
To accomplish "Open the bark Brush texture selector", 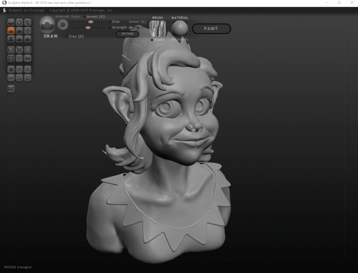I will point(157,28).
